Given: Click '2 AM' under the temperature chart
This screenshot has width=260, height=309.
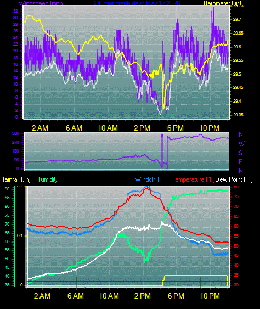Looking at the screenshot, I should point(42,296).
